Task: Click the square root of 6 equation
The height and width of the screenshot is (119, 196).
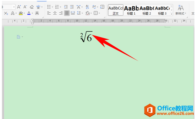Action: coord(86,37)
